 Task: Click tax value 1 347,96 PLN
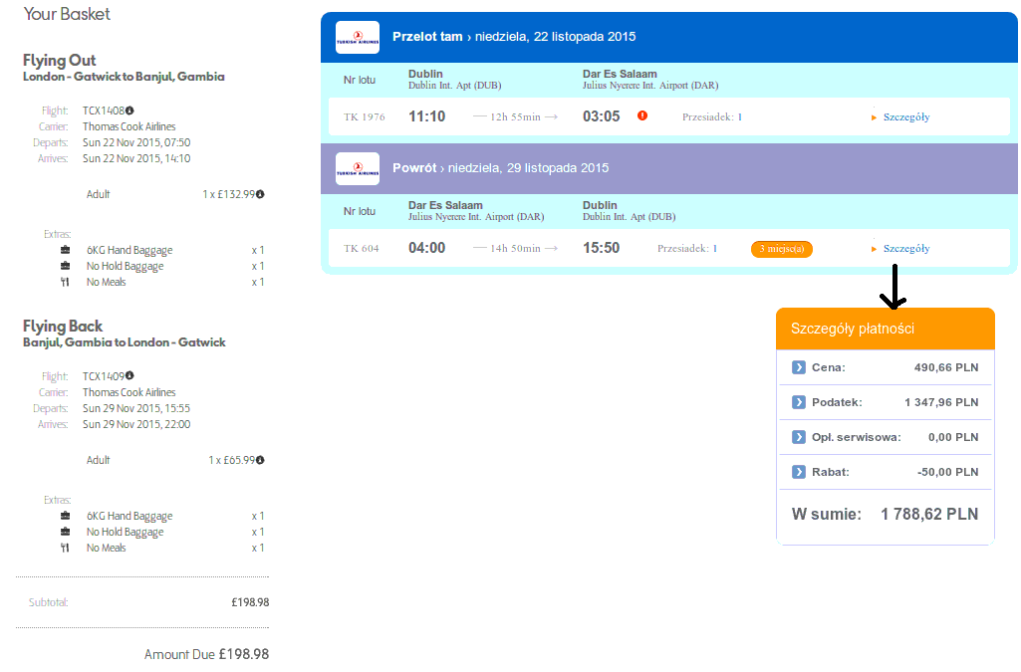(941, 402)
